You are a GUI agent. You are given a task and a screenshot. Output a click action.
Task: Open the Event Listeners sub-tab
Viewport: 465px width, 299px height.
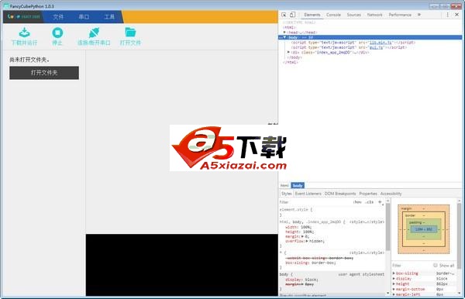308,194
